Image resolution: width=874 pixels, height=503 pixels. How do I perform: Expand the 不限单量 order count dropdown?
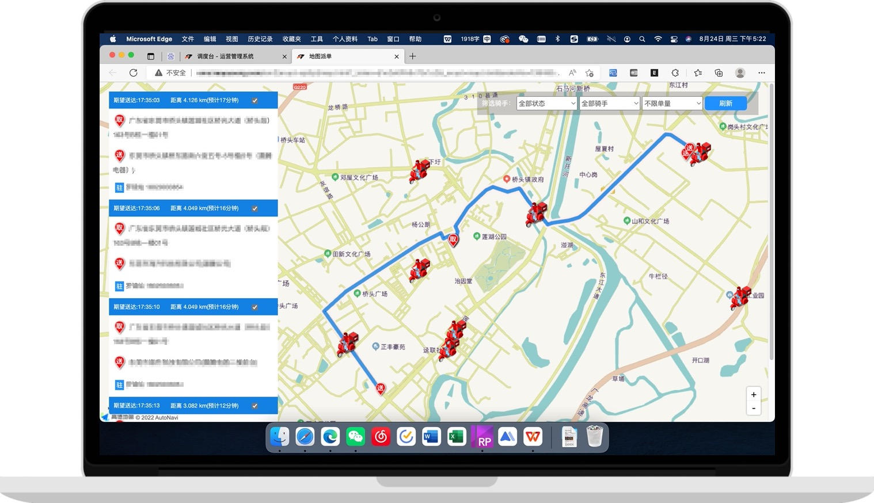pyautogui.click(x=672, y=104)
